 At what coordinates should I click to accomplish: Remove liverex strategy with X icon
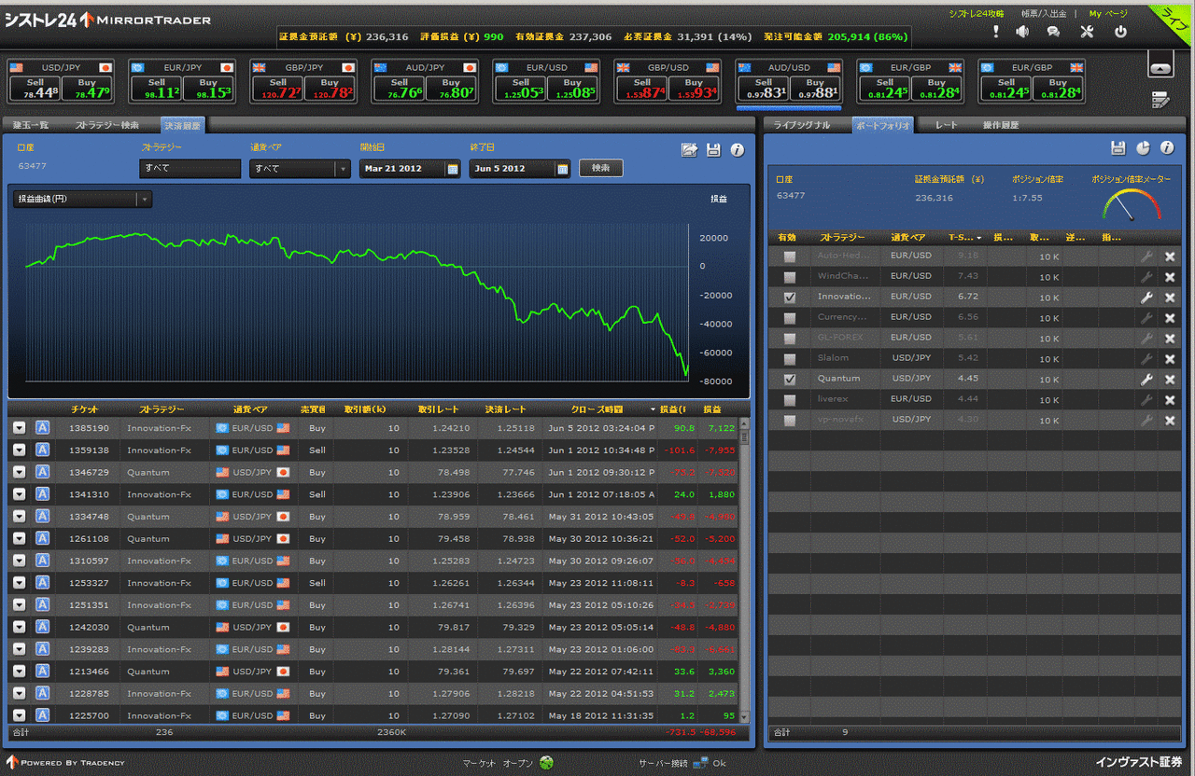(1170, 400)
